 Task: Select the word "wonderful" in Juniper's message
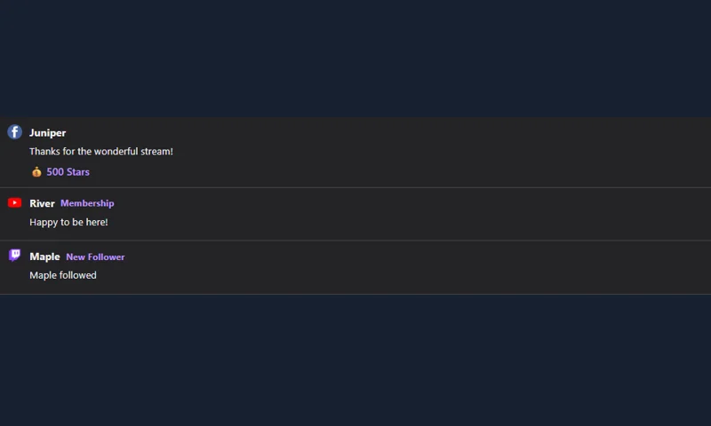pos(116,151)
